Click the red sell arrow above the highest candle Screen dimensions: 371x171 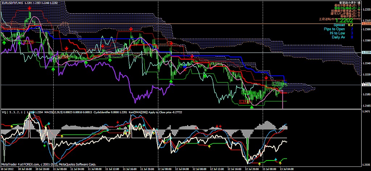pyautogui.click(x=29, y=7)
